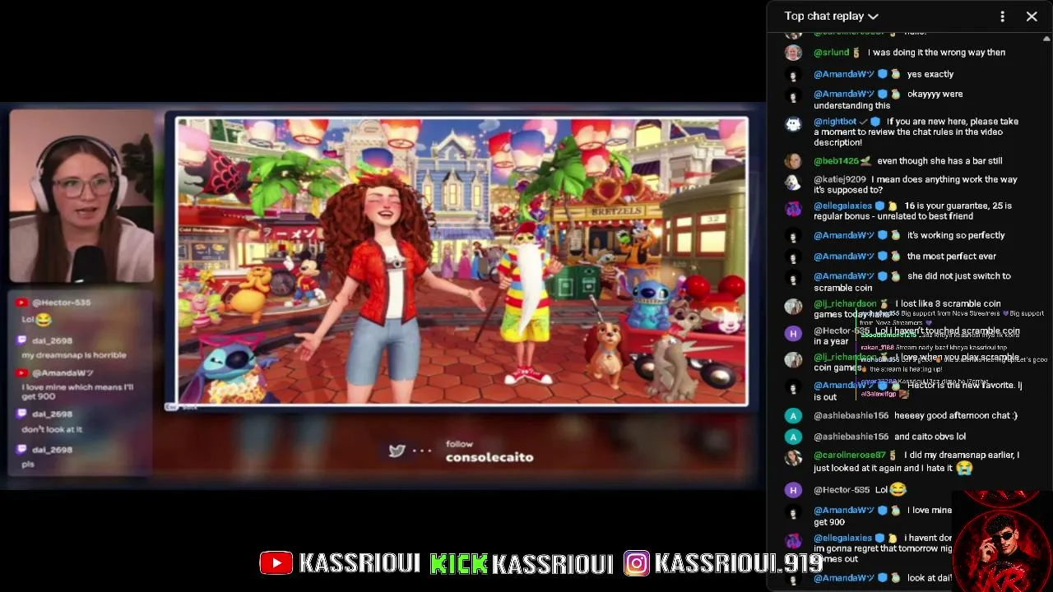
Task: Click 'okayyyy were understanding this' chat message
Action: (x=888, y=99)
